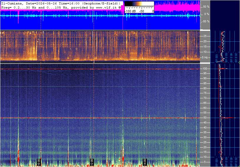Click the 65 frequency axis label

(205, 103)
